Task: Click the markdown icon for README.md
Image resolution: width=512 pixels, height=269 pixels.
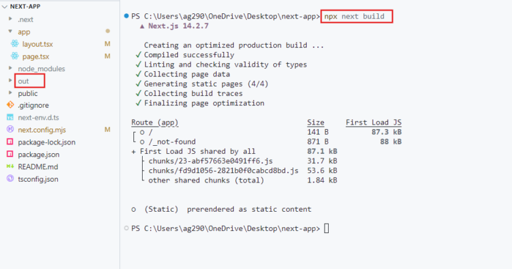Action: coord(10,166)
